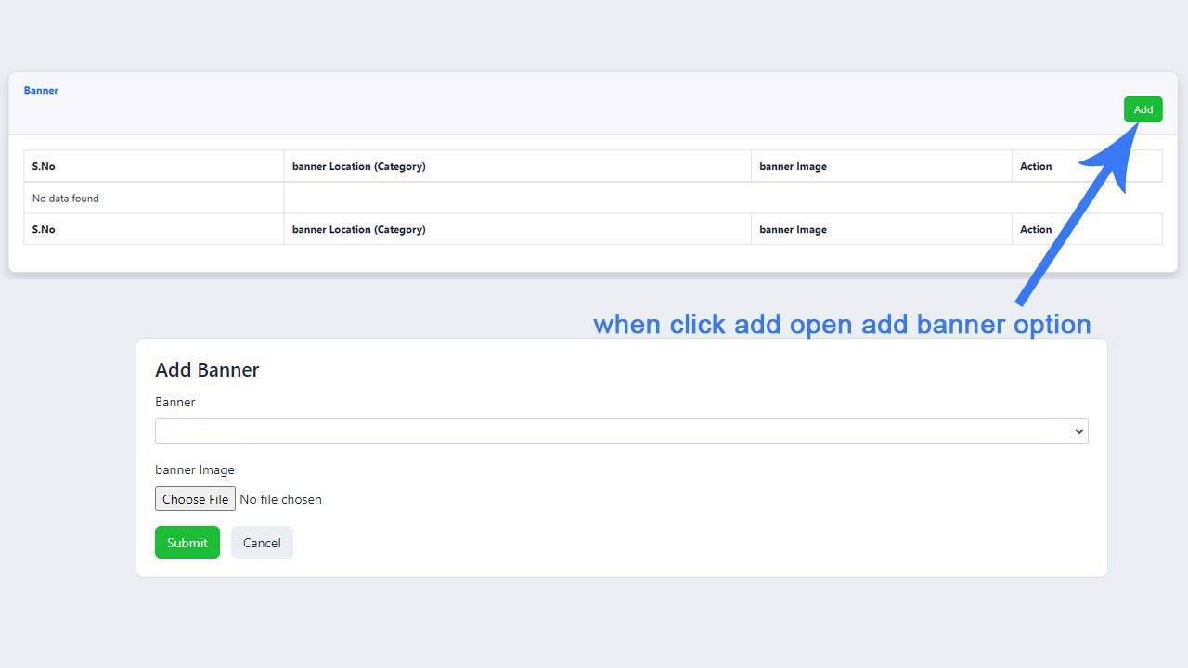Screen dimensions: 1188x668
Task: Open the Banner select dropdown
Action: click(x=613, y=431)
